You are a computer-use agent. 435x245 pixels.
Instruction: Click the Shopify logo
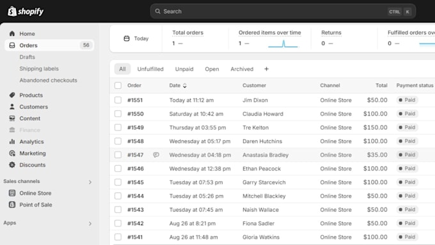25,12
